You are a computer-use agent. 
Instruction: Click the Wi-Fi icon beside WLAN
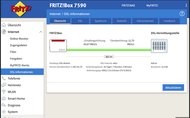coord(4,92)
